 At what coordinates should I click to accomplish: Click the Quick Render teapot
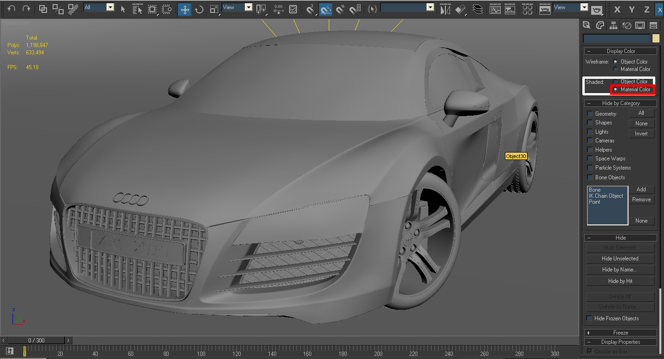597,9
